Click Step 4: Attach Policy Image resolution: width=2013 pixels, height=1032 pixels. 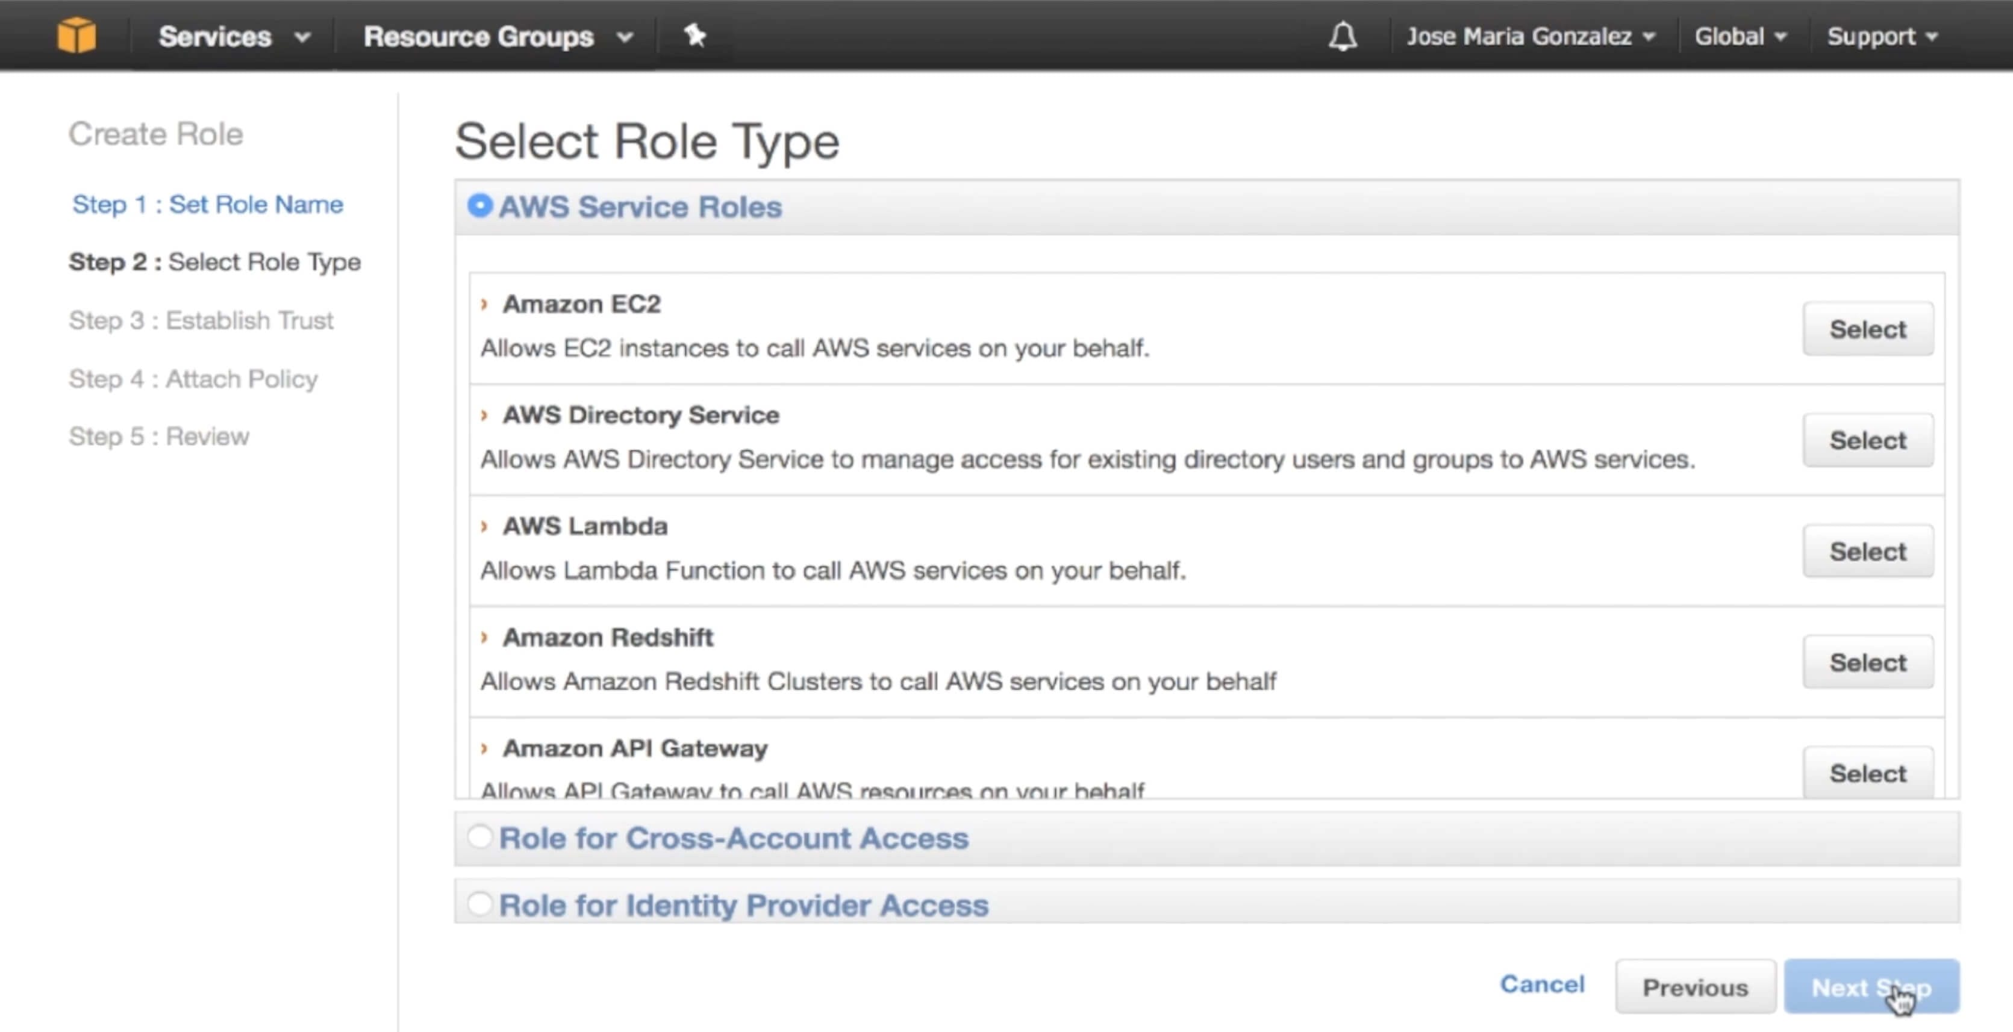pos(193,379)
